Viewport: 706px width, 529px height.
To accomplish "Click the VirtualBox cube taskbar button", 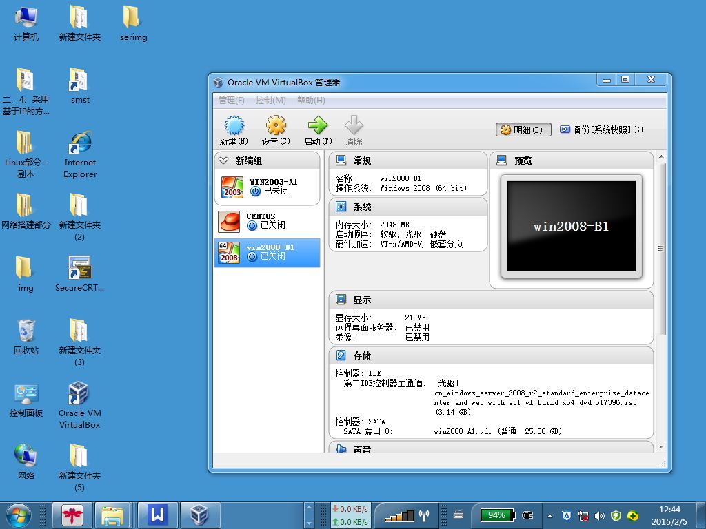I will [199, 514].
